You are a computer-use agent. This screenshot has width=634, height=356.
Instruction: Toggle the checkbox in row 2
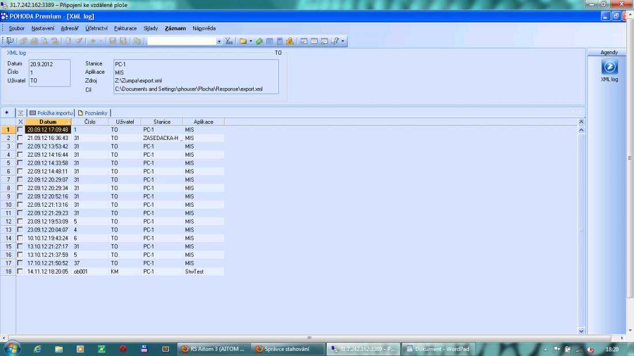pyautogui.click(x=20, y=138)
